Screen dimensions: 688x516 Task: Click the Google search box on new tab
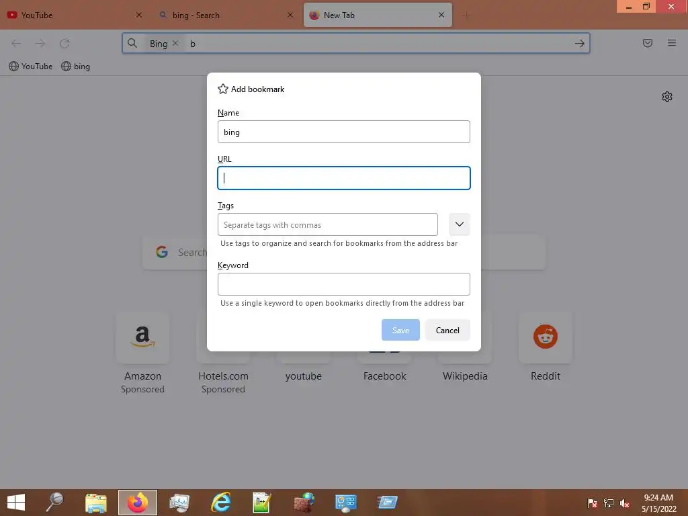(x=343, y=252)
